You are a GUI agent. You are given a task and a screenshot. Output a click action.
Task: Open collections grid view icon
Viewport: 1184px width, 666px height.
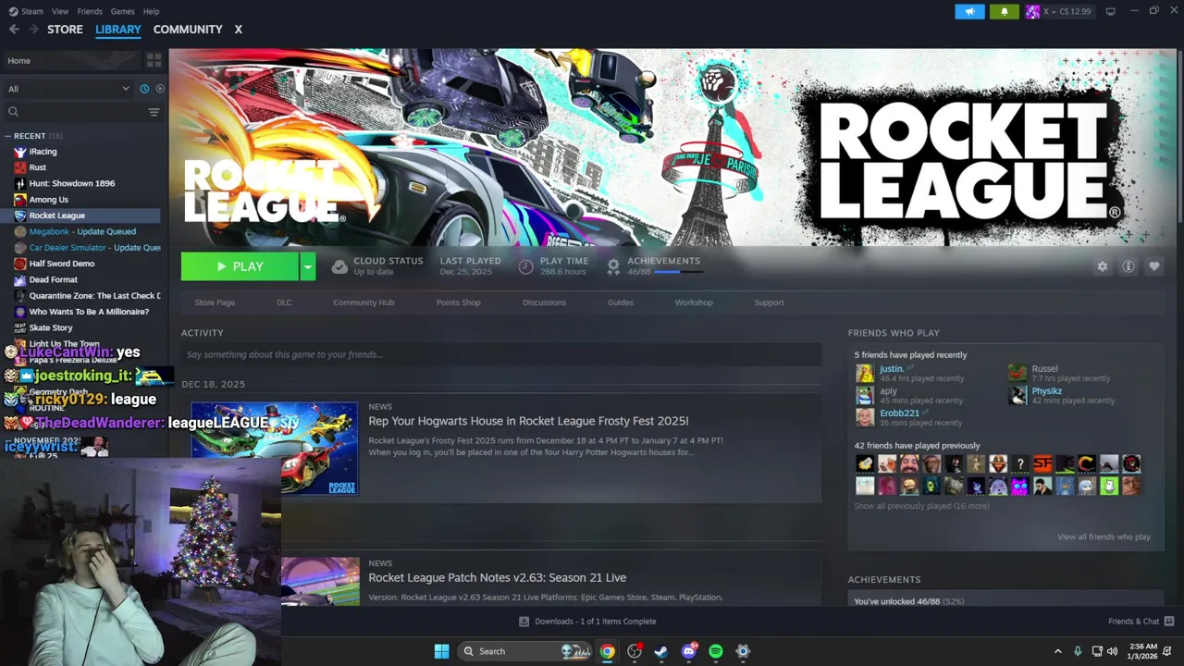(x=154, y=60)
